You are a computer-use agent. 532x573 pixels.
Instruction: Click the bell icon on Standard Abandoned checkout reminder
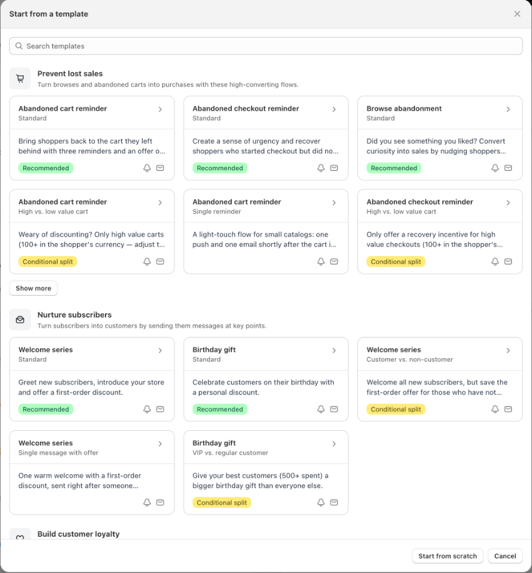[321, 168]
